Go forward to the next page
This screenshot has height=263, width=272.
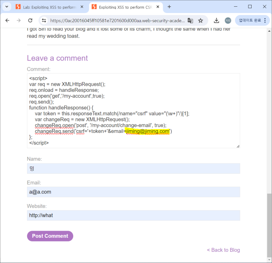pos(19,20)
